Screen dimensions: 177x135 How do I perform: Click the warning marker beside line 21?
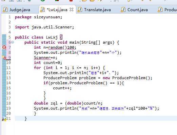4,119
